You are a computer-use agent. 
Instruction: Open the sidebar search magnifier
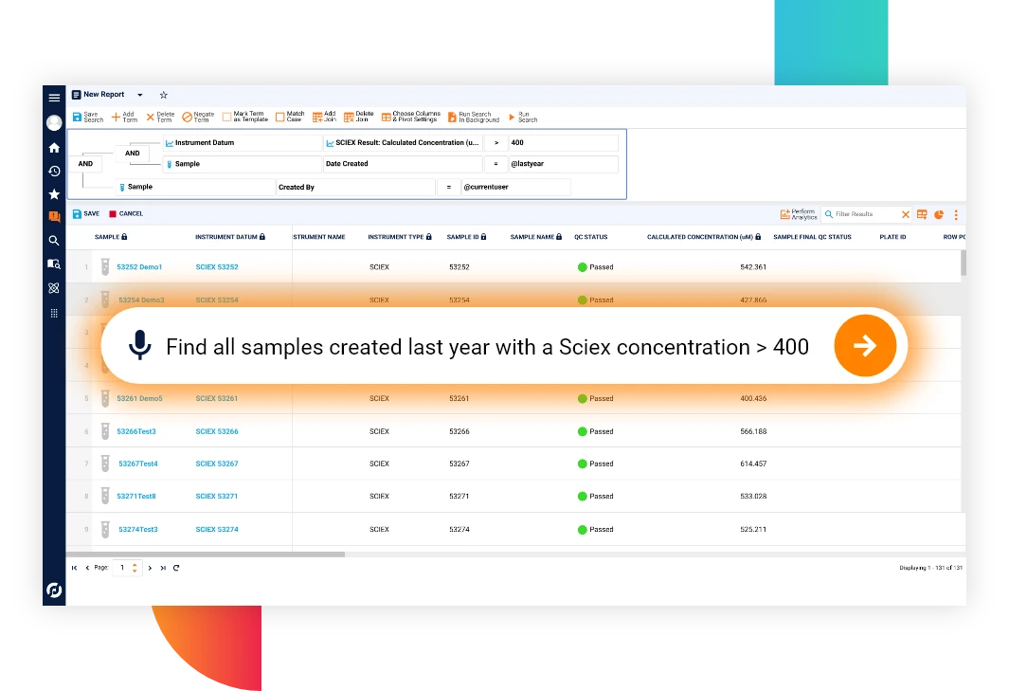54,241
